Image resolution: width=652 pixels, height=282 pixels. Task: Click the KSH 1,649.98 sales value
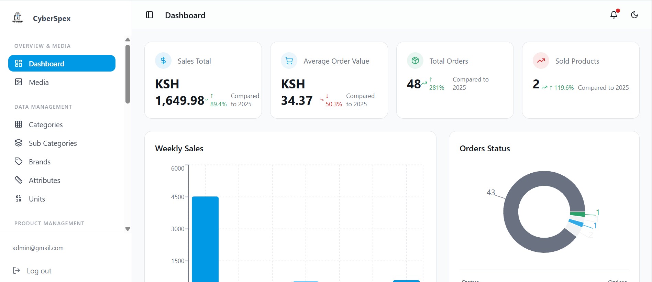click(180, 92)
